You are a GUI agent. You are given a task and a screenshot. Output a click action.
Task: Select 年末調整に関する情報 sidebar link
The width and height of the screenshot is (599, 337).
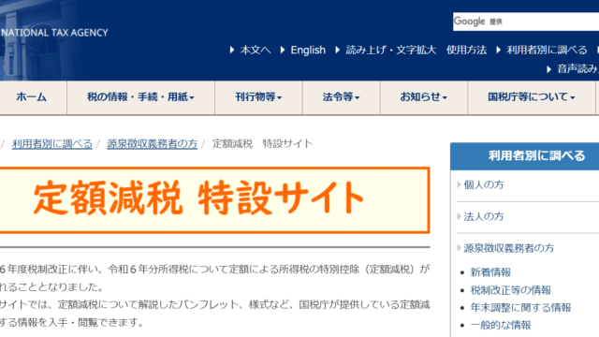(520, 308)
